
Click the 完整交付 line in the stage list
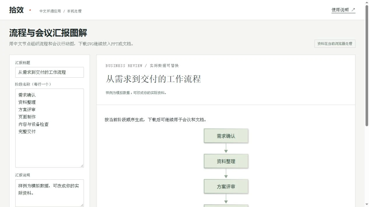tap(27, 131)
